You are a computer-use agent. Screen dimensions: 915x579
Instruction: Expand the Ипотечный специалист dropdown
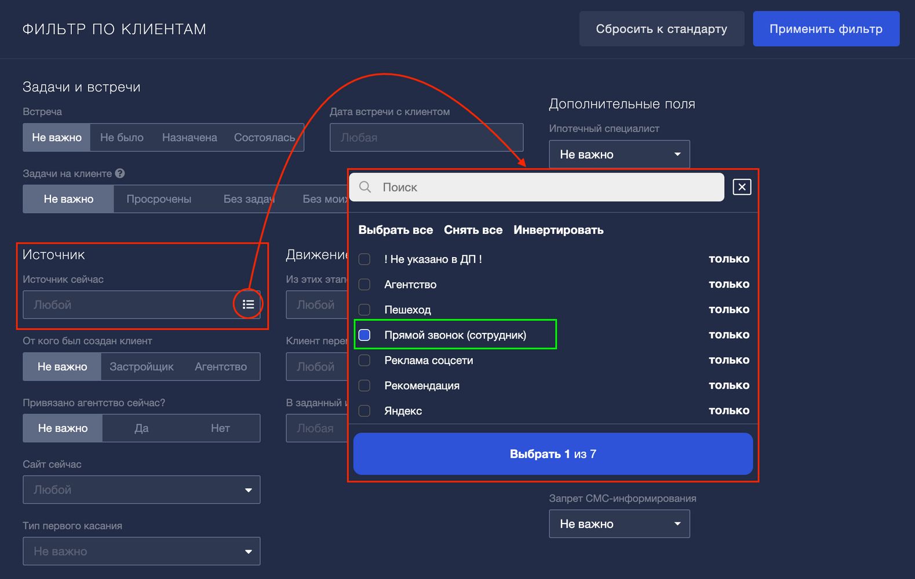[619, 155]
